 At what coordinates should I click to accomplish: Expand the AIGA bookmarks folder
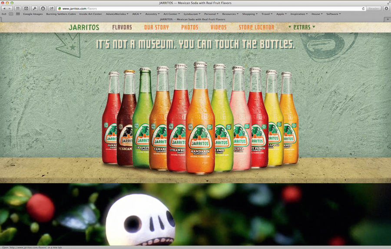point(137,14)
